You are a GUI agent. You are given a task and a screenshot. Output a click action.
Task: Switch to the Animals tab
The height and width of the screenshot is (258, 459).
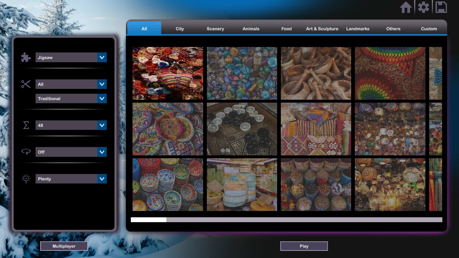click(251, 29)
